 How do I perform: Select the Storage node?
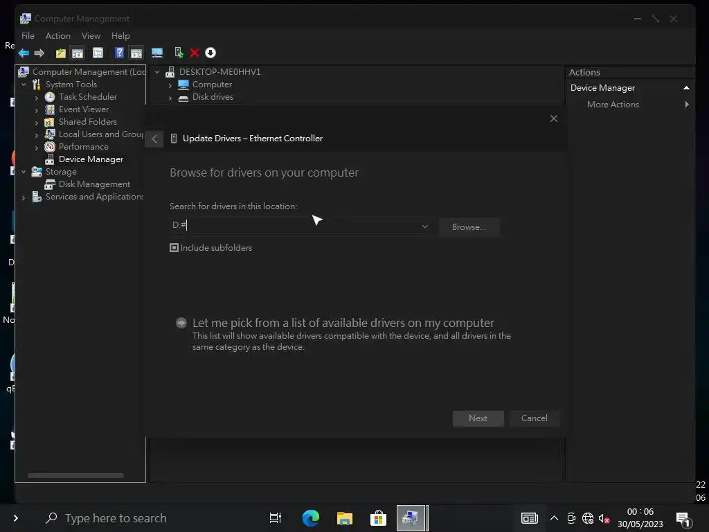pos(61,172)
